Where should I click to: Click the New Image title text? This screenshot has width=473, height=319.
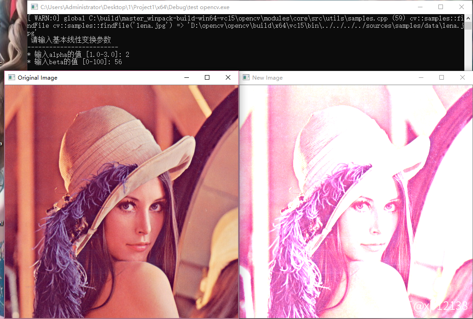[267, 77]
